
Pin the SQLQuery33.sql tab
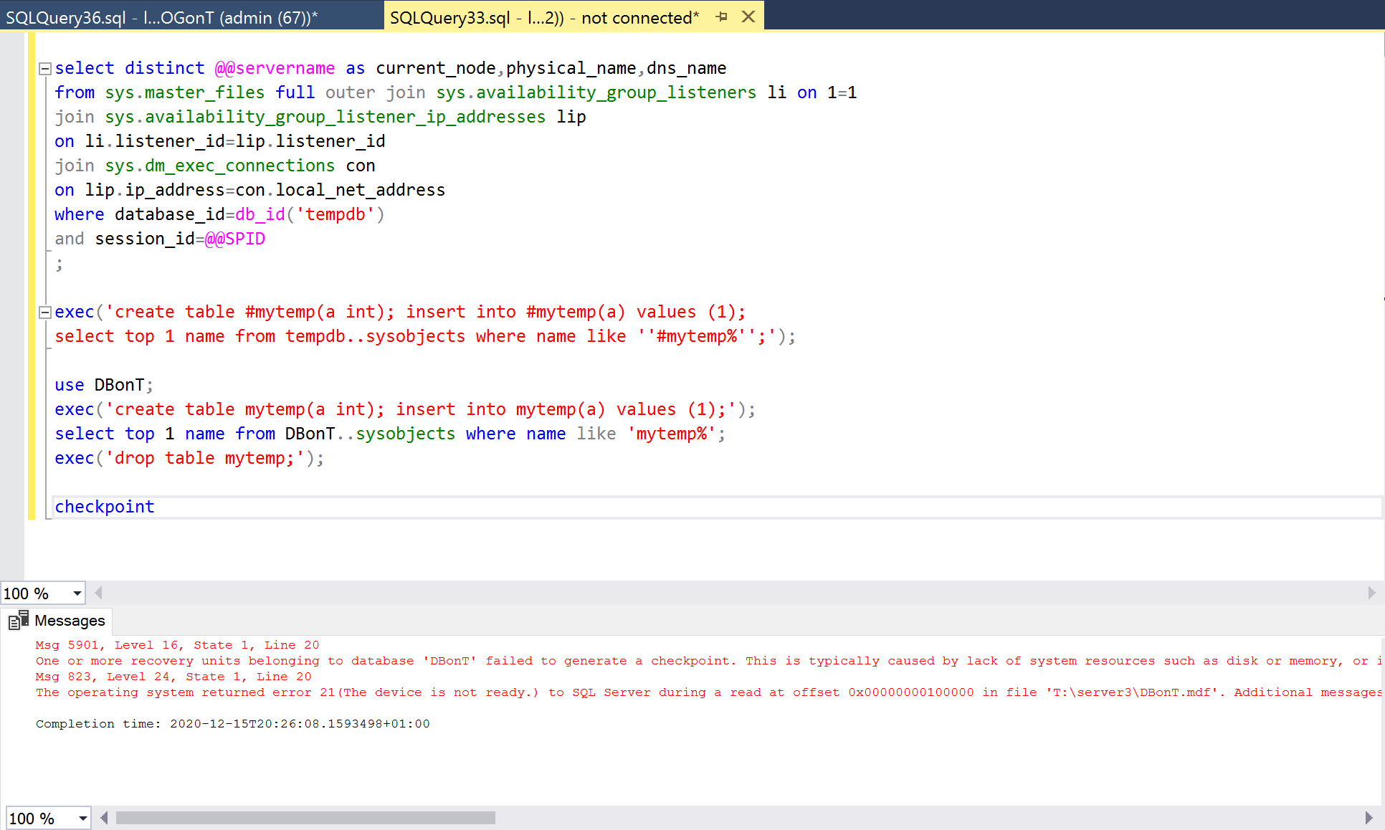tap(721, 16)
